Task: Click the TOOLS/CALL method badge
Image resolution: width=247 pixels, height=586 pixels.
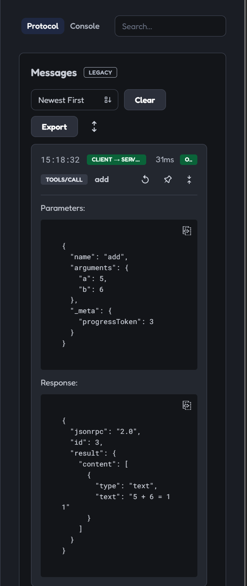Action: [64, 180]
